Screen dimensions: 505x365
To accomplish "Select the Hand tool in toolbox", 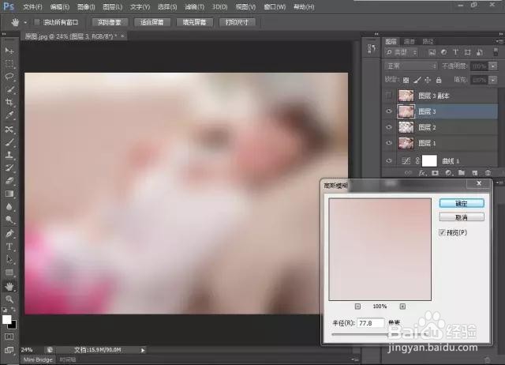I will pos(9,286).
